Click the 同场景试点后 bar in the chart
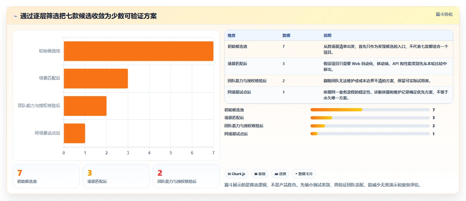This screenshot has width=466, height=201. [74, 133]
